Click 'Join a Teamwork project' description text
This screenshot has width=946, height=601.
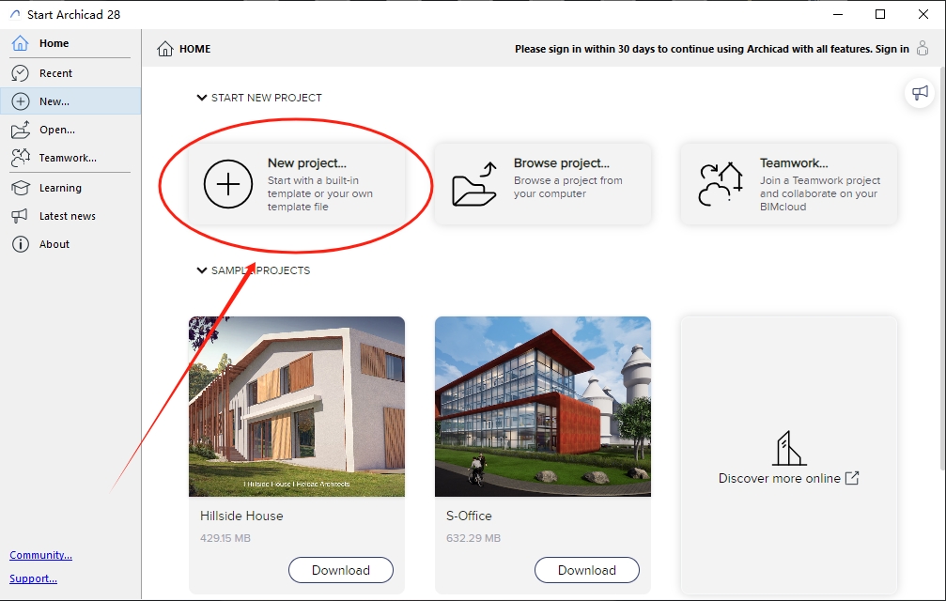coord(820,193)
